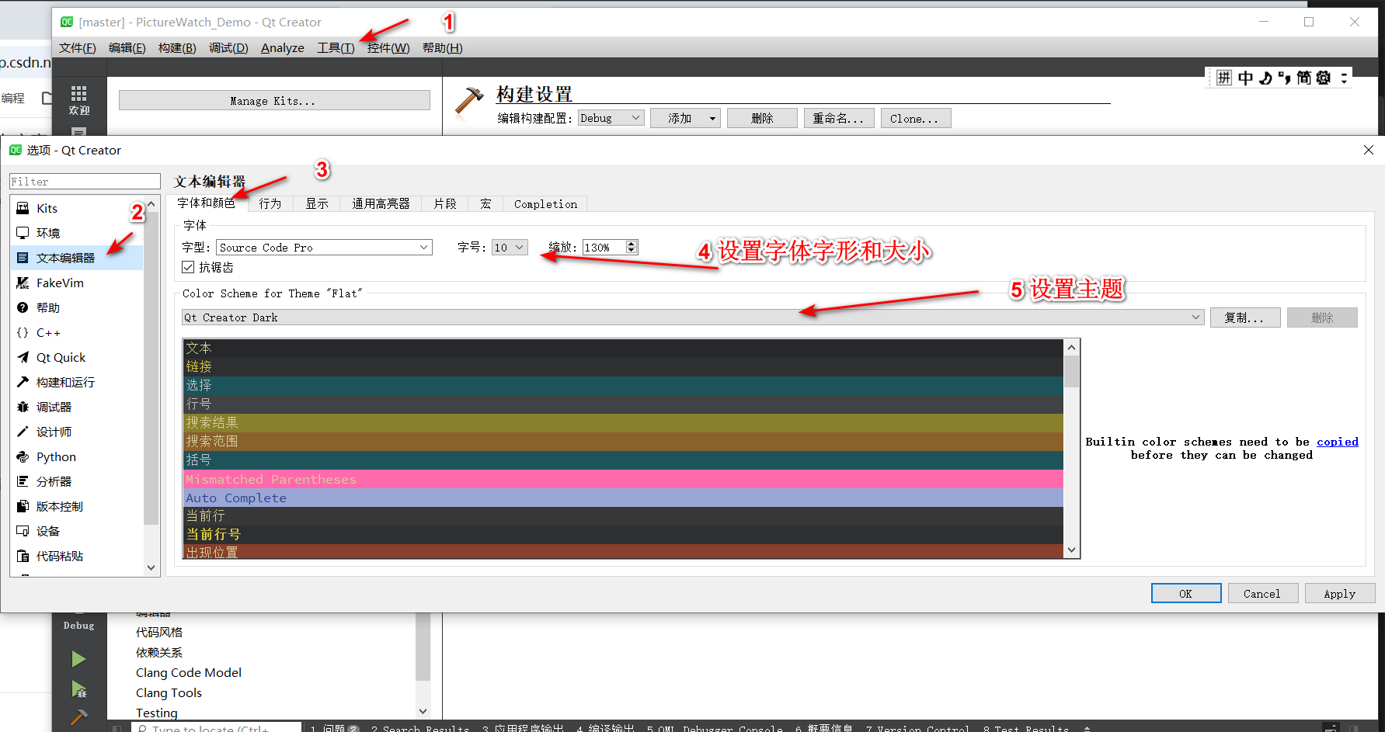
Task: Select Clang Code Model in project settings
Action: point(189,672)
